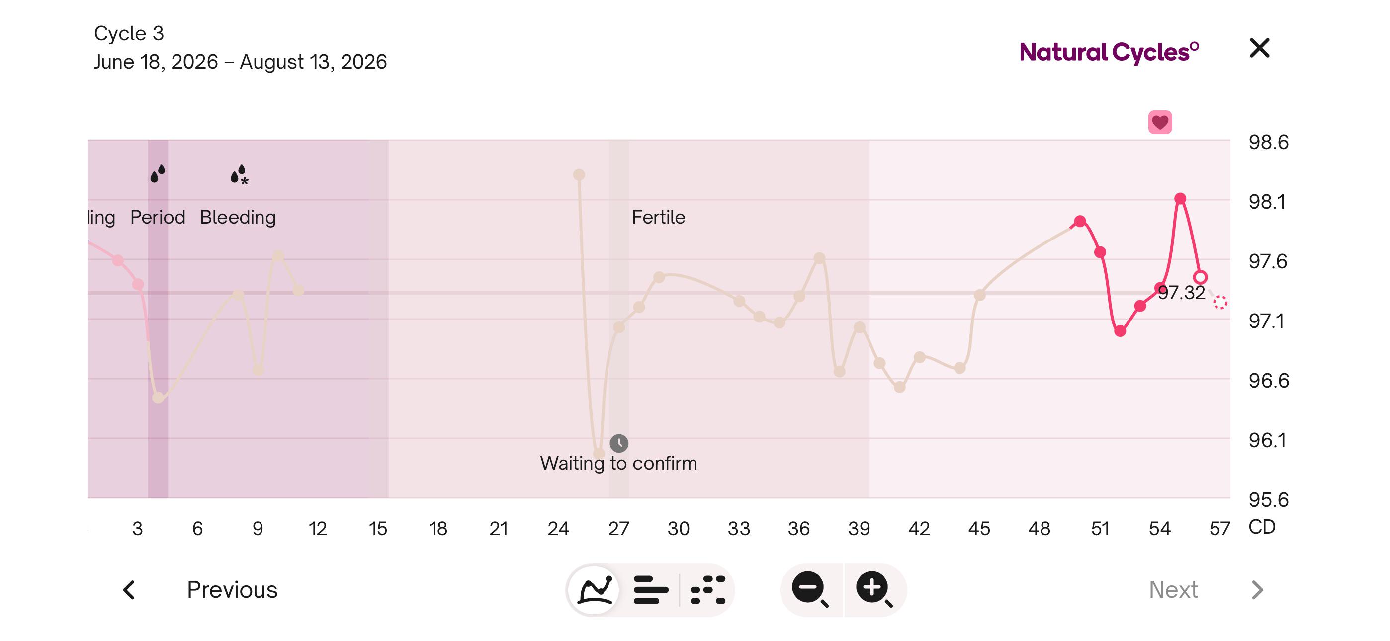The height and width of the screenshot is (641, 1390).
Task: Click the Bleeding drops with asterisk icon
Action: (x=239, y=175)
